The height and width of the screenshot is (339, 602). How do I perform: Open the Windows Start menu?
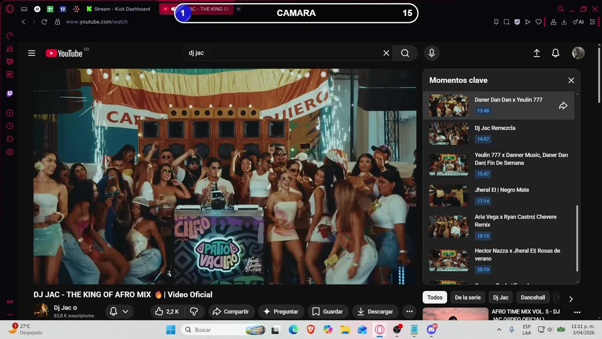(170, 330)
